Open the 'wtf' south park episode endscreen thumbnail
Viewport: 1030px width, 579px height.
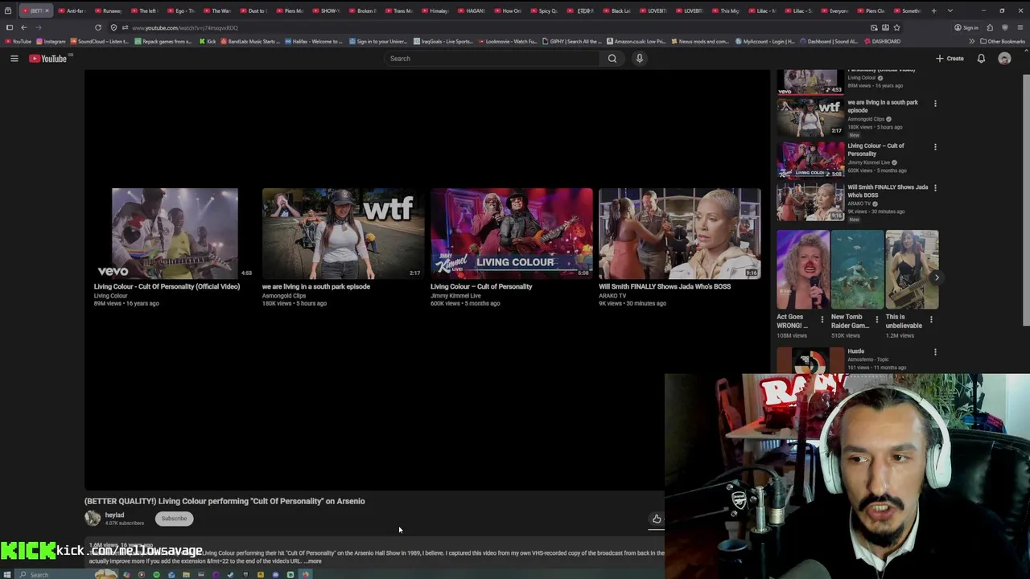click(x=343, y=233)
